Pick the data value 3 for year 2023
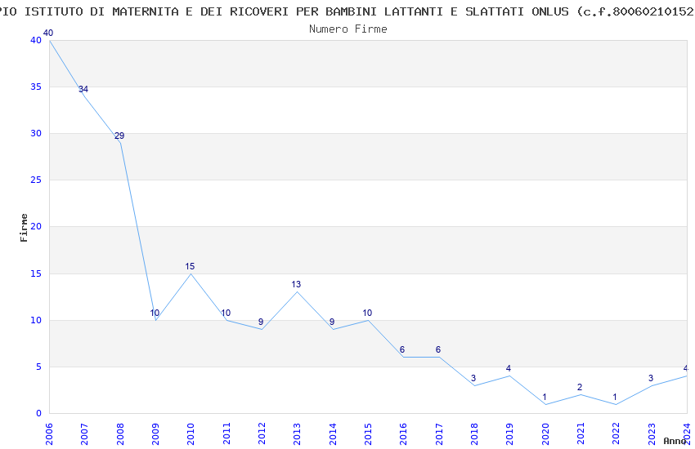This screenshot has height=449, width=695. coord(651,378)
